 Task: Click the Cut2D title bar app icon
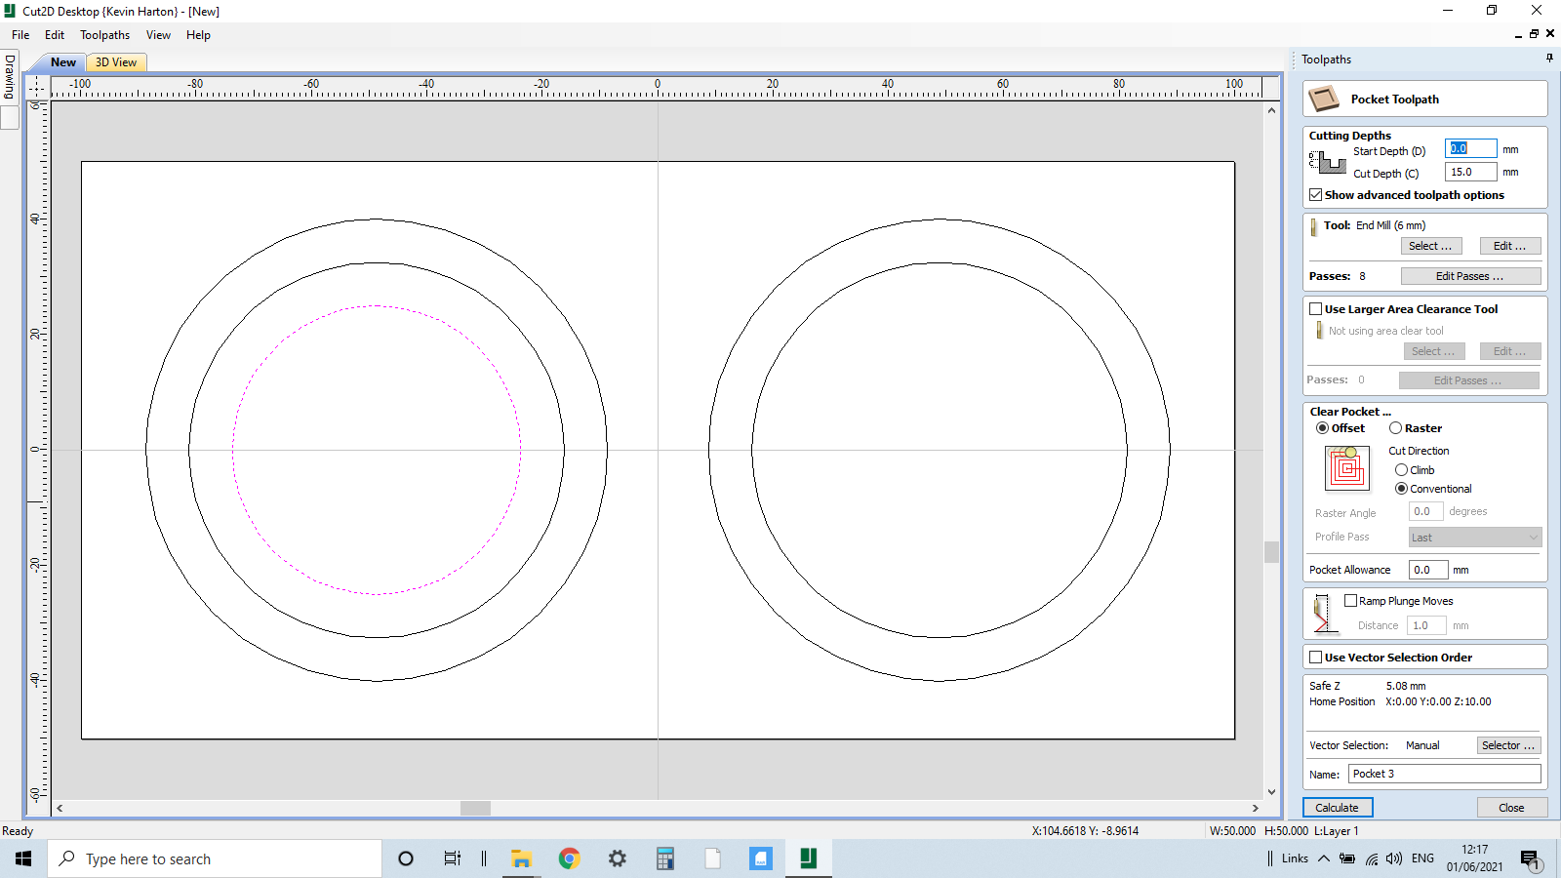coord(10,11)
